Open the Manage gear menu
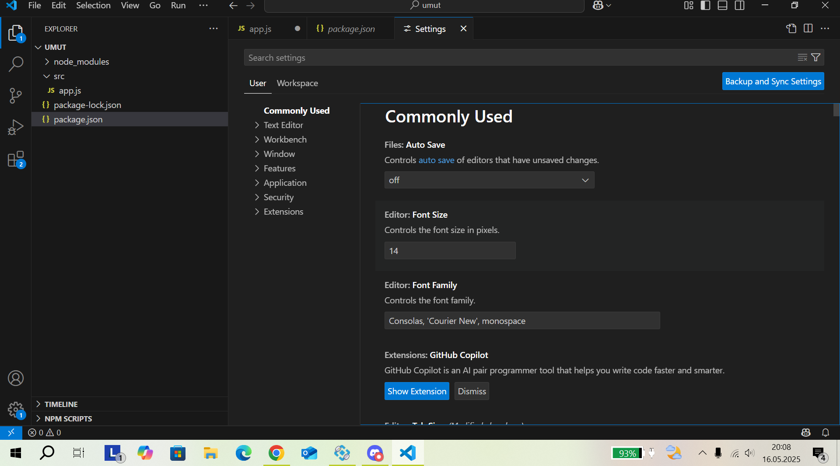 point(16,410)
